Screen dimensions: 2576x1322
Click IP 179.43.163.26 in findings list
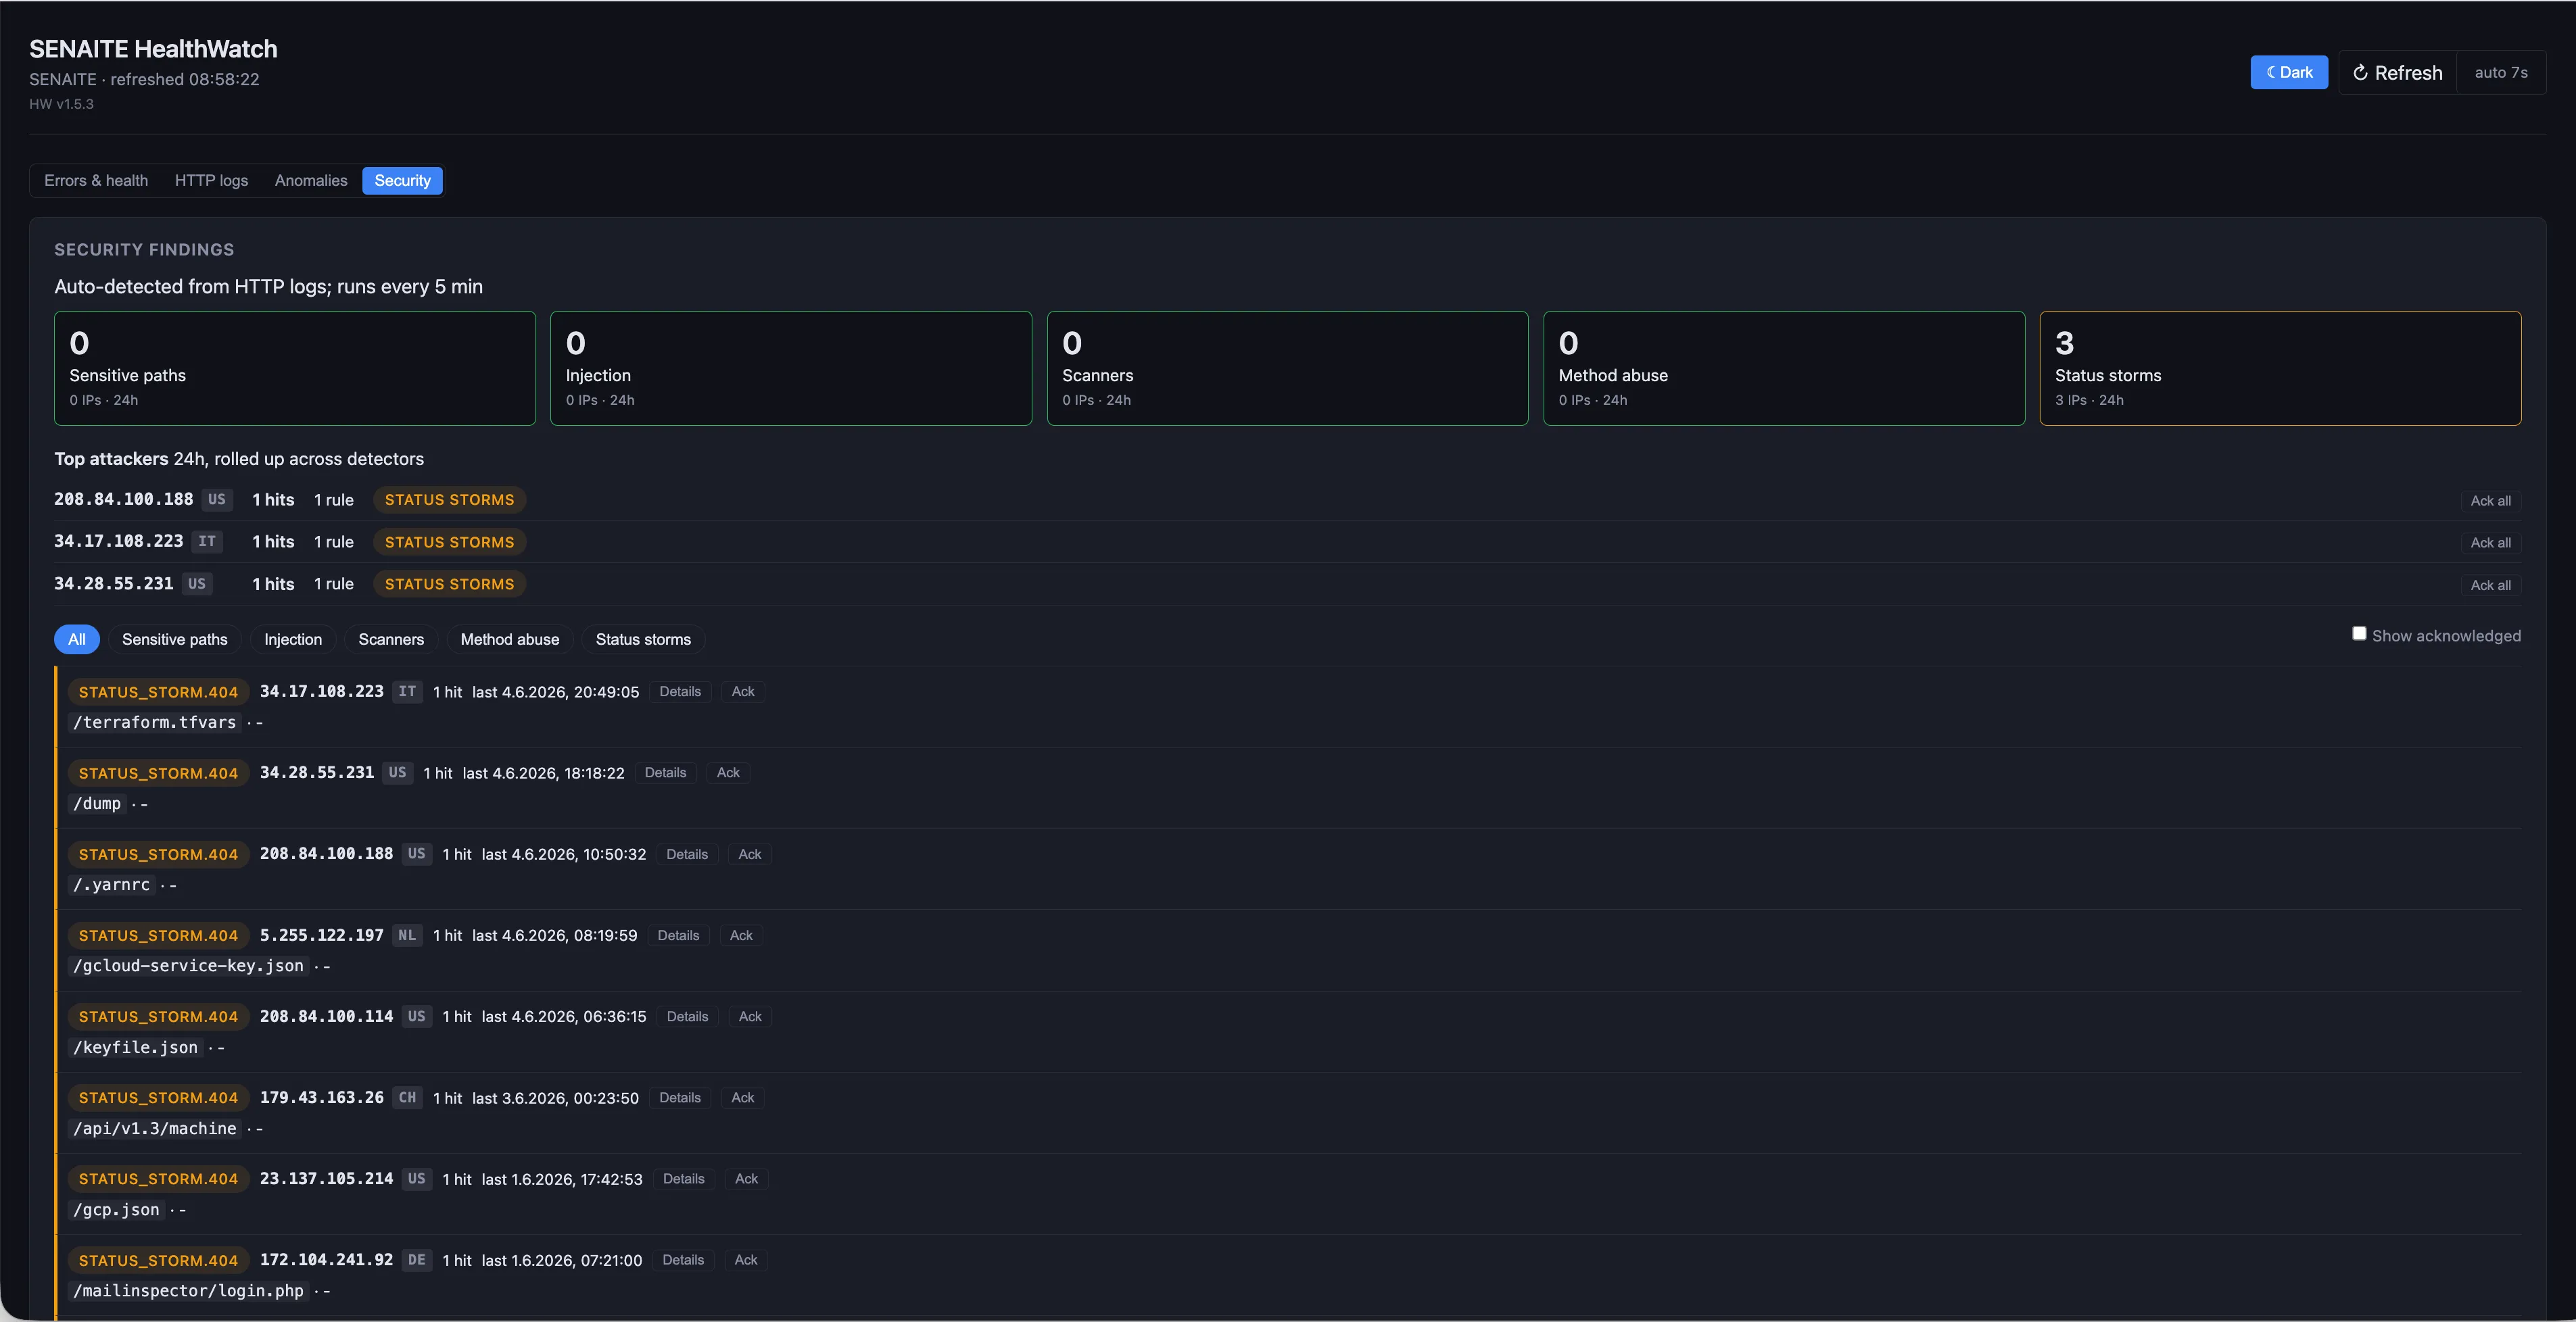pyautogui.click(x=321, y=1097)
